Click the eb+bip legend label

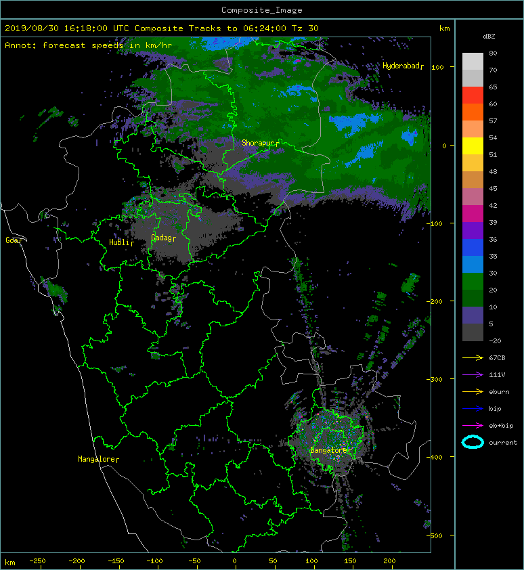tap(501, 426)
